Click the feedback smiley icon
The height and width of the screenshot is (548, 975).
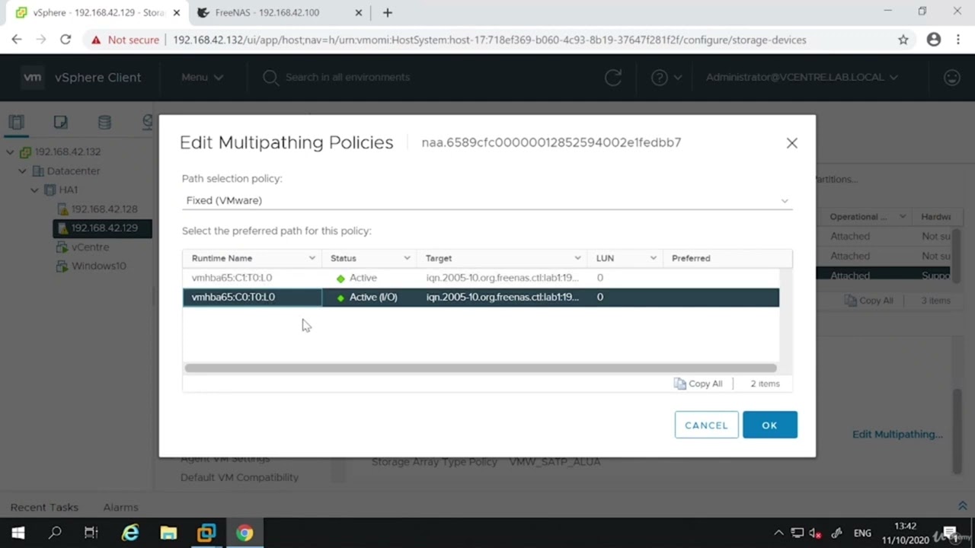(951, 77)
